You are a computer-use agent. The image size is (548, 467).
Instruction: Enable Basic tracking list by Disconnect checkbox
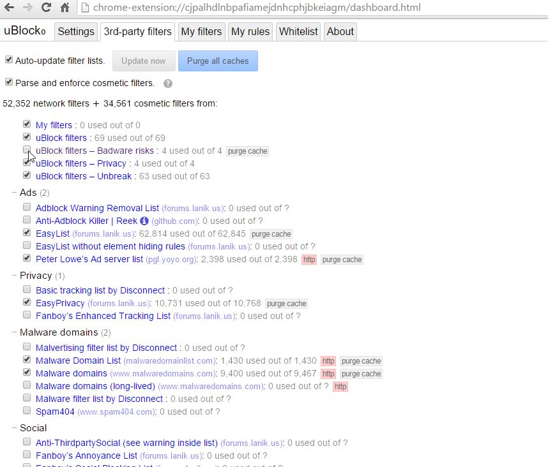coord(27,290)
